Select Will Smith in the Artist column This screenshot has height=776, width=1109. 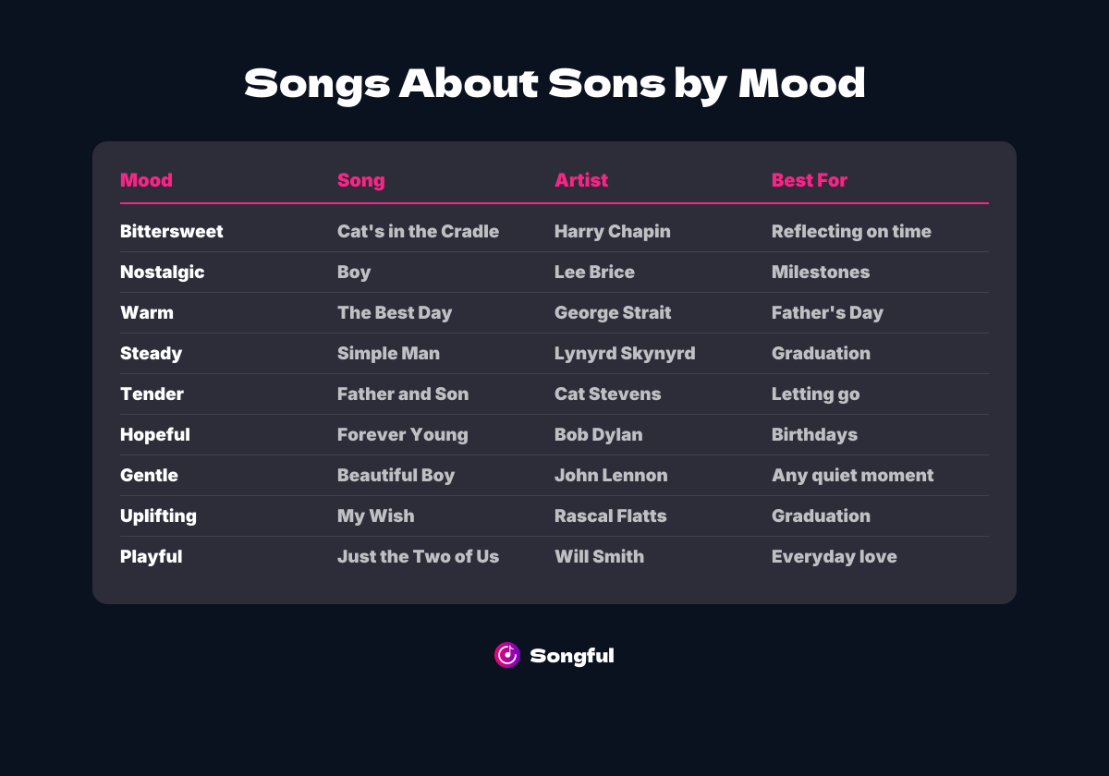599,557
